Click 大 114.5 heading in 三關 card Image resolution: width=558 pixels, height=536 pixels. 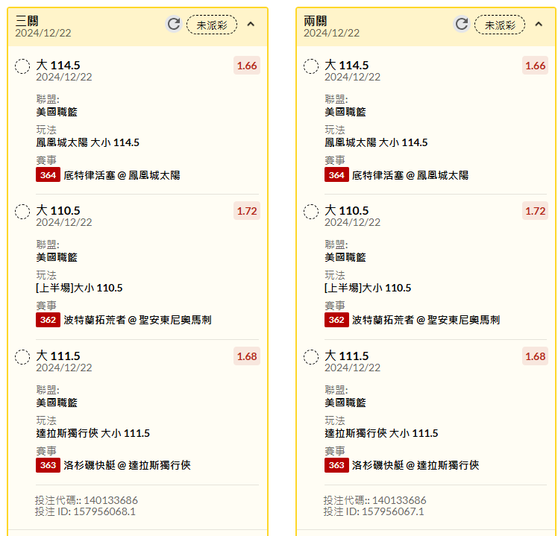58,66
